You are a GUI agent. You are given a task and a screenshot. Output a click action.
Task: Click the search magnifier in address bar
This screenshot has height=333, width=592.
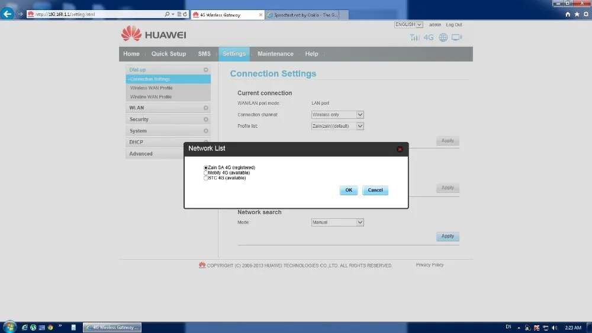167,14
